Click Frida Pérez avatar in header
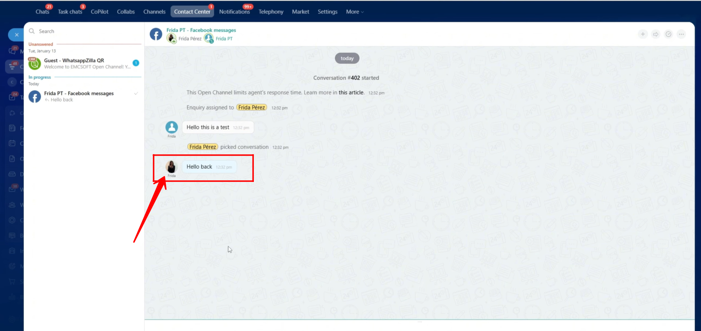 pyautogui.click(x=171, y=38)
